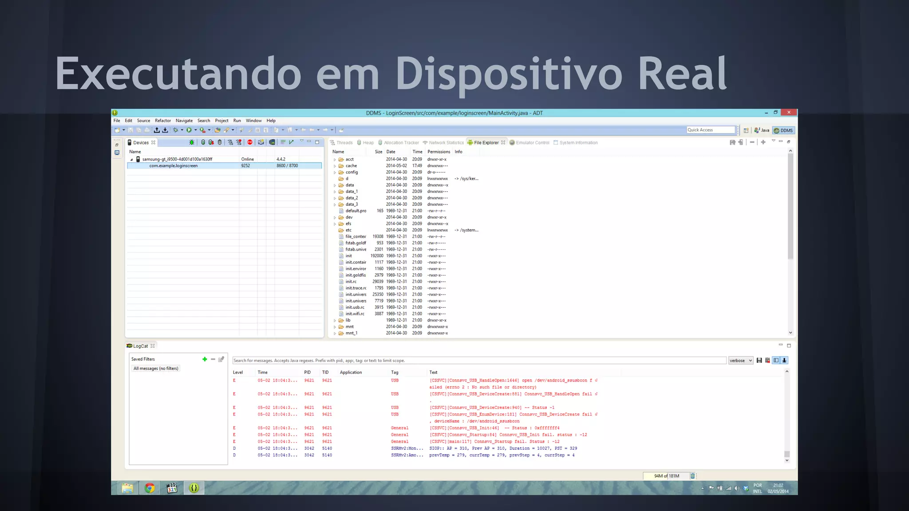This screenshot has width=909, height=511.
Task: Click LogCat search messages field
Action: point(479,361)
